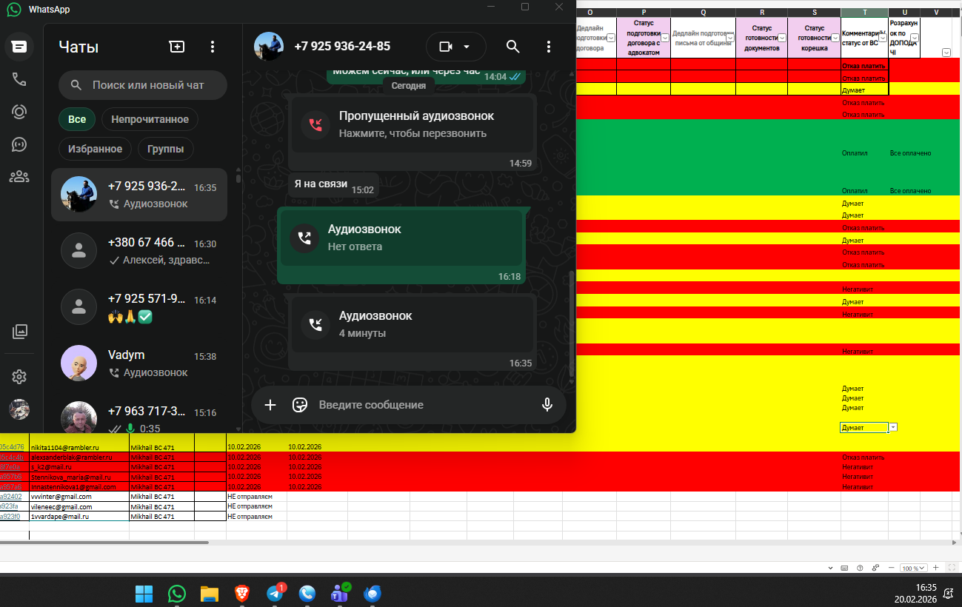Expand the call options dropdown arrow
Image resolution: width=962 pixels, height=607 pixels.
[x=467, y=47]
